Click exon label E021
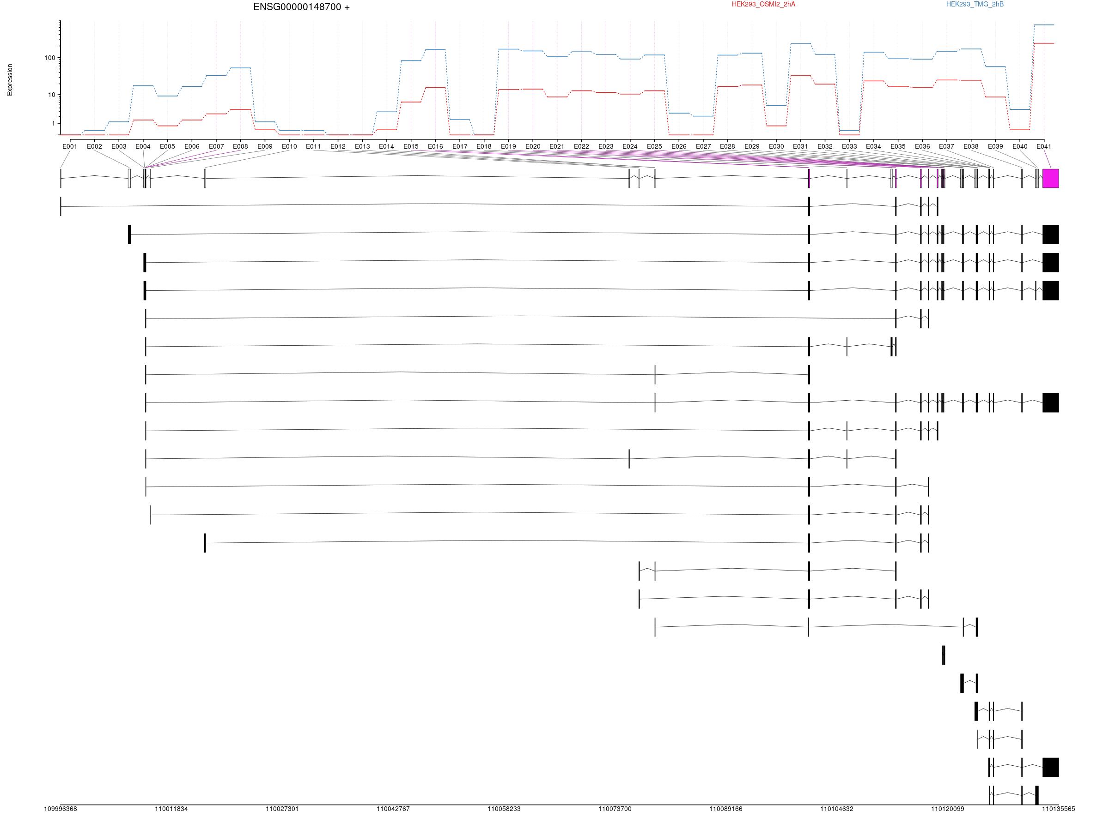1109x817 pixels. coord(557,146)
